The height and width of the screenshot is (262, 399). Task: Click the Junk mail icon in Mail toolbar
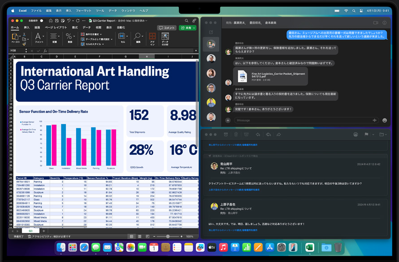coord(246,135)
